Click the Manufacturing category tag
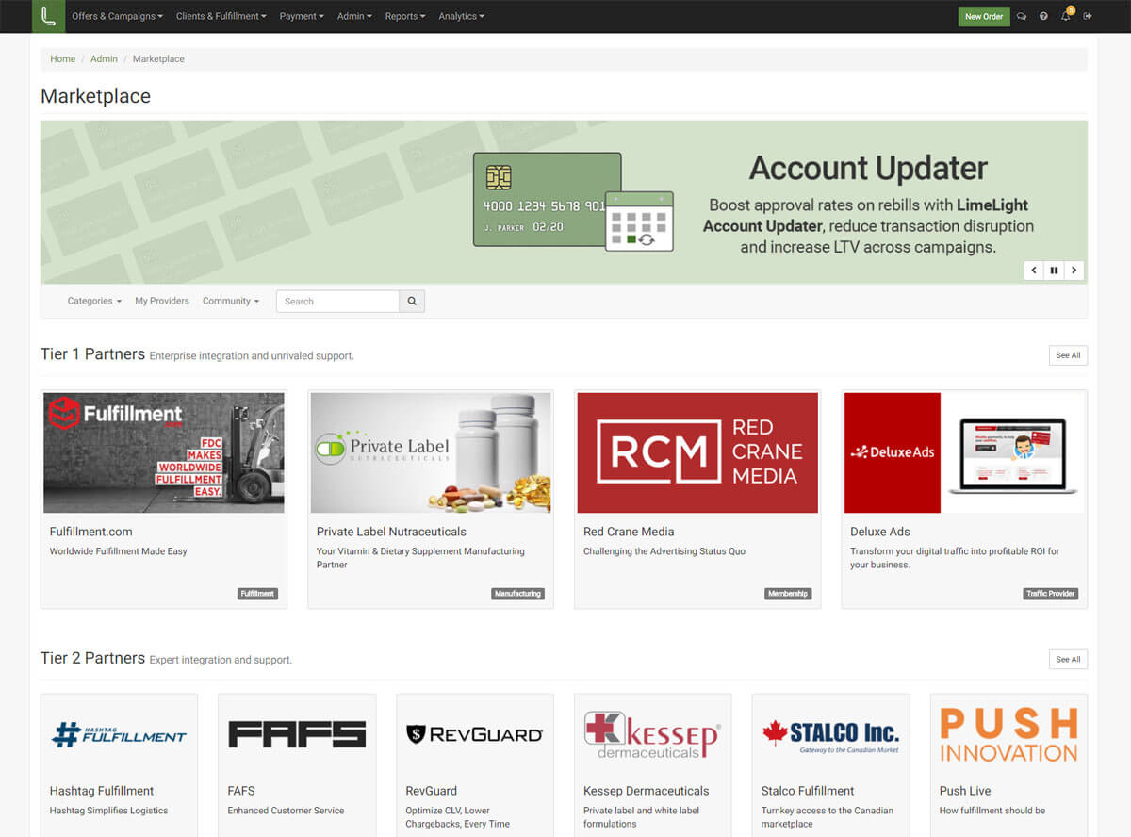The image size is (1131, 837). (517, 594)
